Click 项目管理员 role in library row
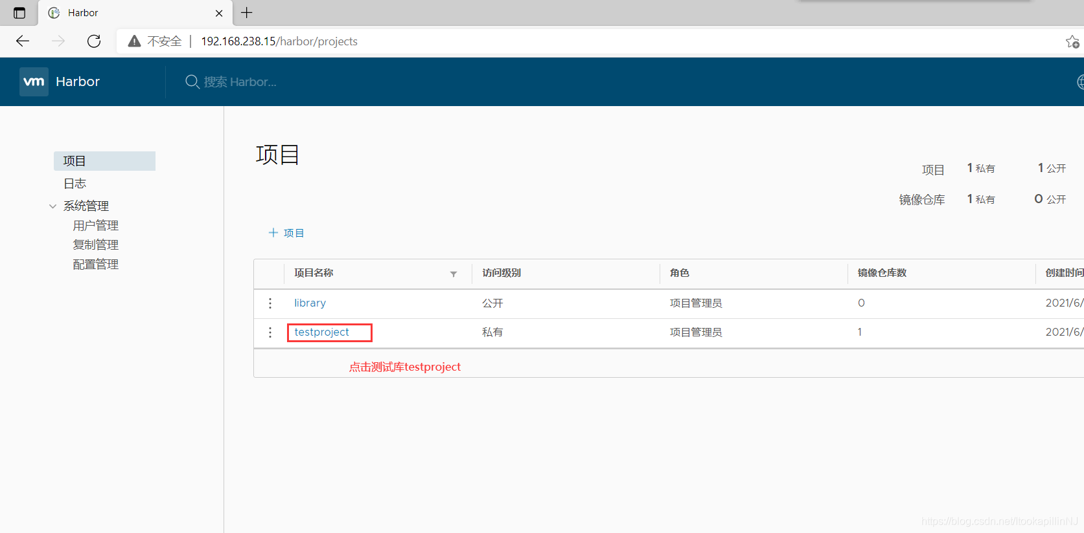1084x533 pixels. [696, 303]
